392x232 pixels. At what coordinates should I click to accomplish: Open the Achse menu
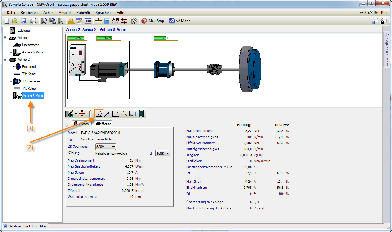click(48, 13)
